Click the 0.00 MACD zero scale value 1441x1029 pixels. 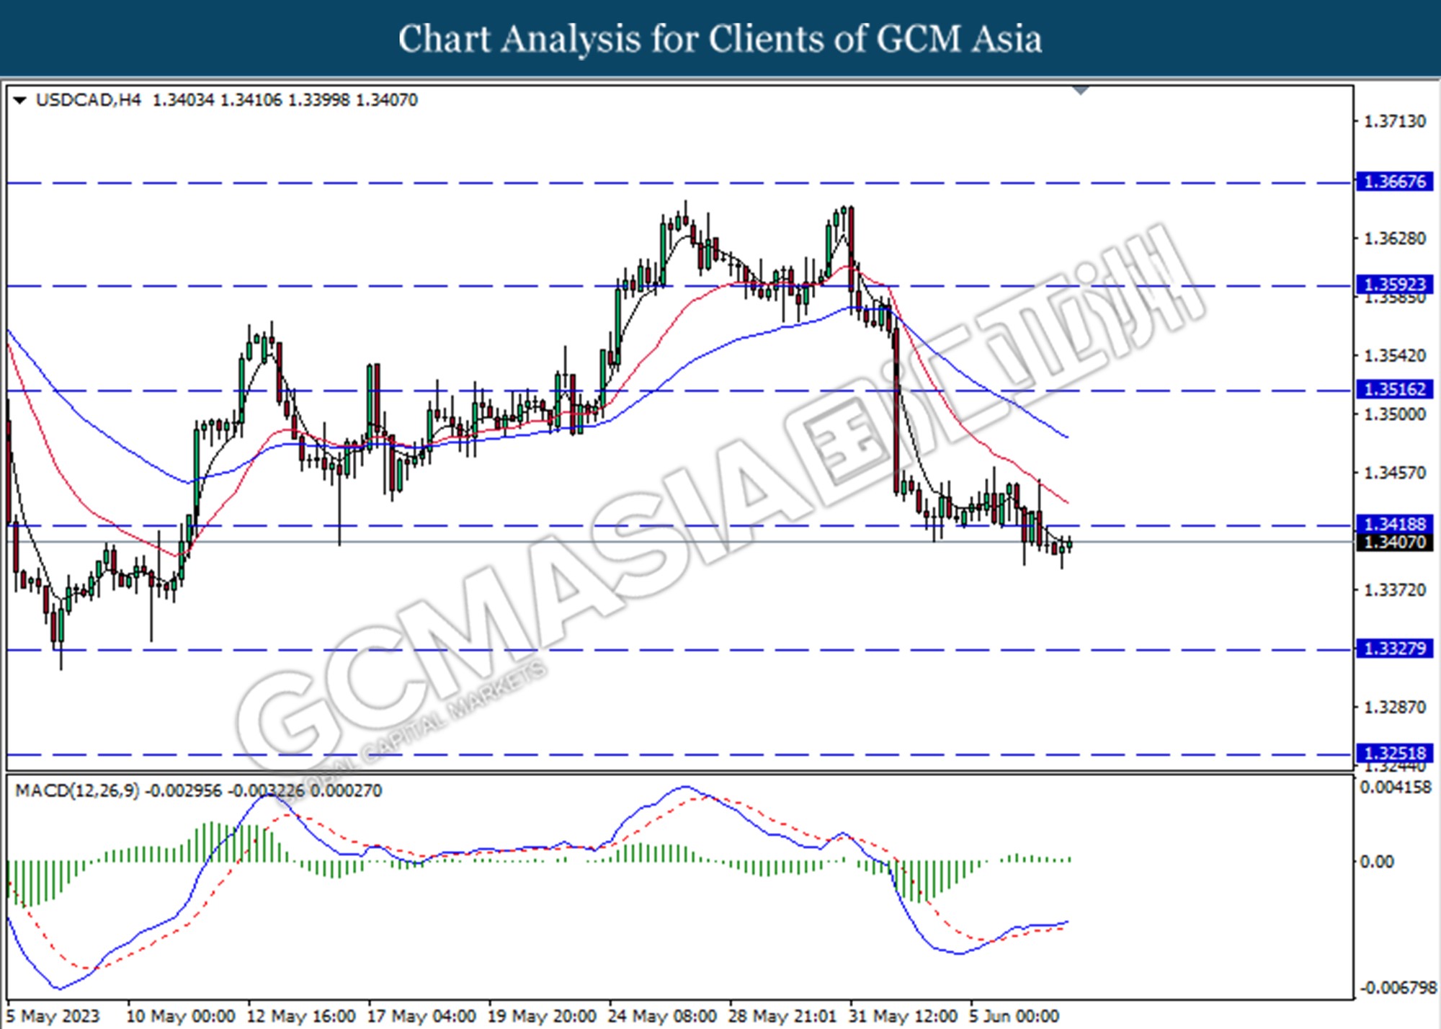[x=1377, y=862]
